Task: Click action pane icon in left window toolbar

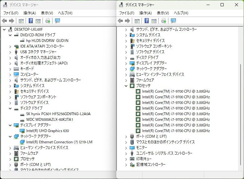Action: (x=38, y=21)
